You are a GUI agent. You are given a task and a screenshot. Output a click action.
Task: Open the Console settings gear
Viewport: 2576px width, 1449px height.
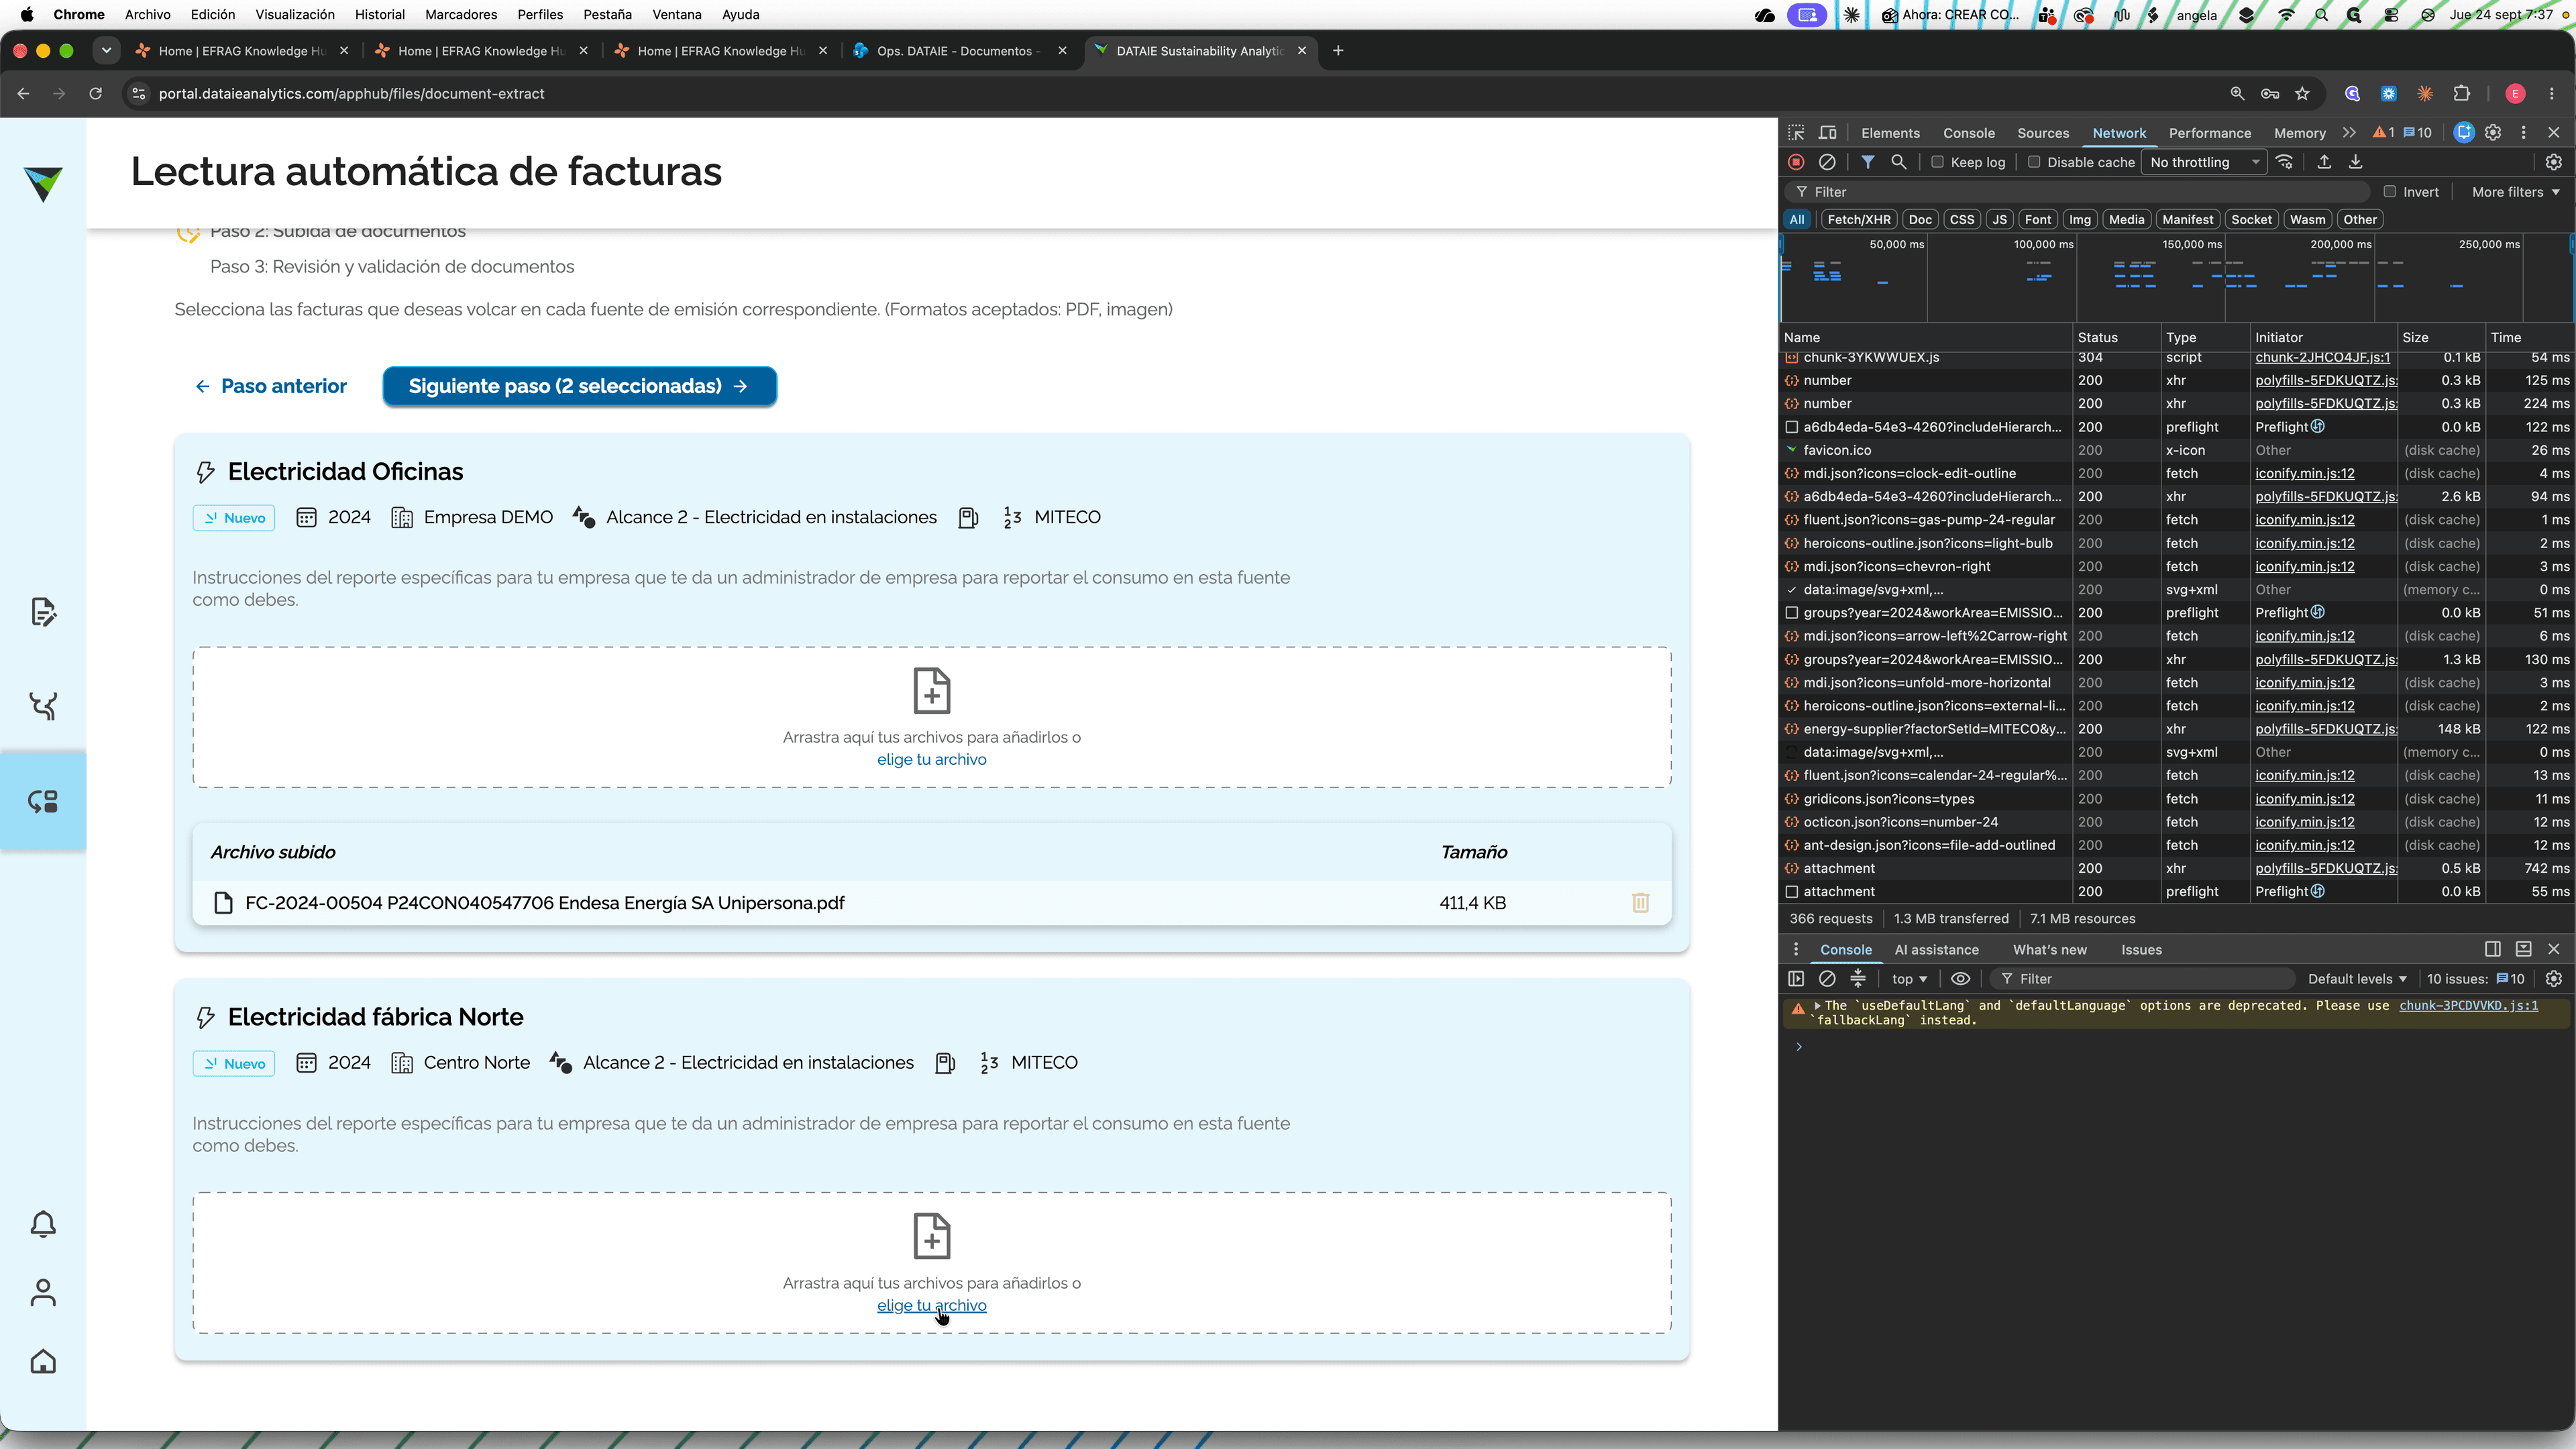click(x=2554, y=979)
